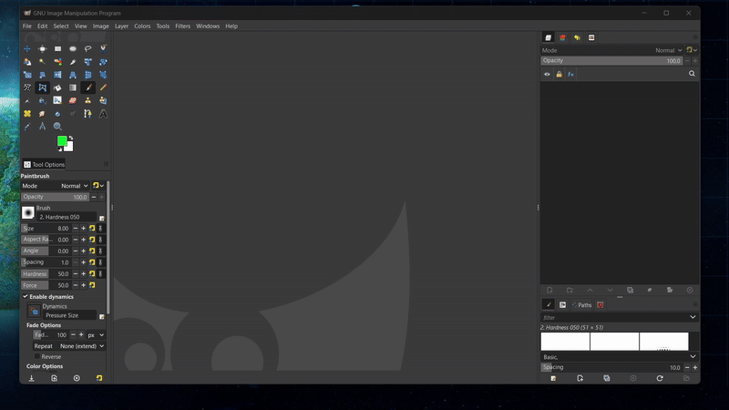This screenshot has height=410, width=729.
Task: Select the Rectangle Select tool
Action: click(x=57, y=49)
